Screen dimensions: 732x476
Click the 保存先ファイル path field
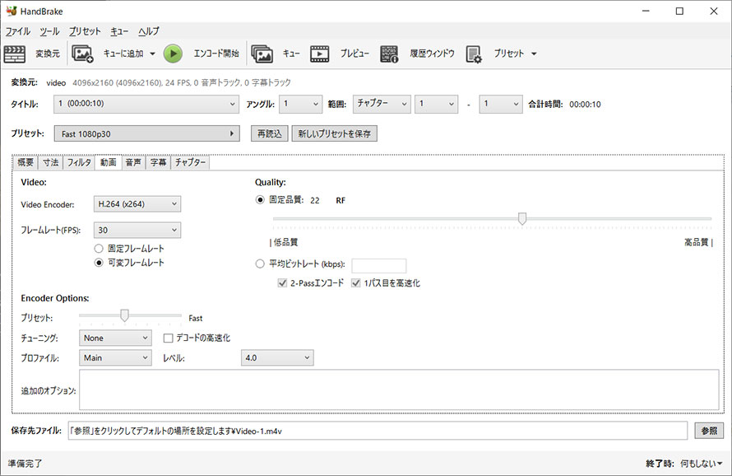coord(378,431)
